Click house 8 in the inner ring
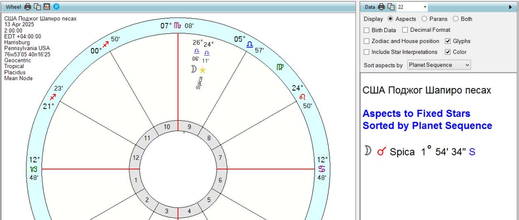 [x=209, y=138]
